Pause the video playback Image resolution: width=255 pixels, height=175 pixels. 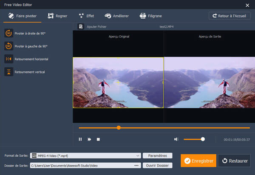(x=80, y=139)
